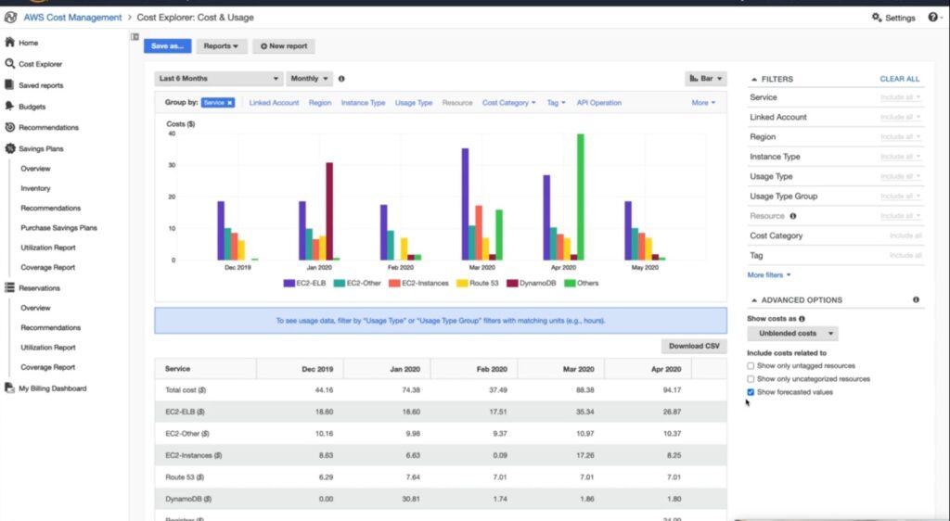Click info icon beside Show costs as
The image size is (950, 521).
point(802,319)
